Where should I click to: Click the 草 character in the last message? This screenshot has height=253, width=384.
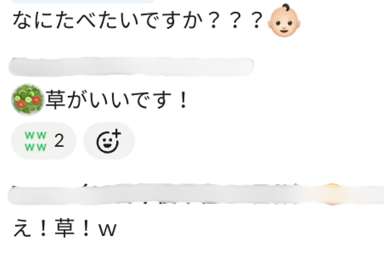[x=65, y=228]
